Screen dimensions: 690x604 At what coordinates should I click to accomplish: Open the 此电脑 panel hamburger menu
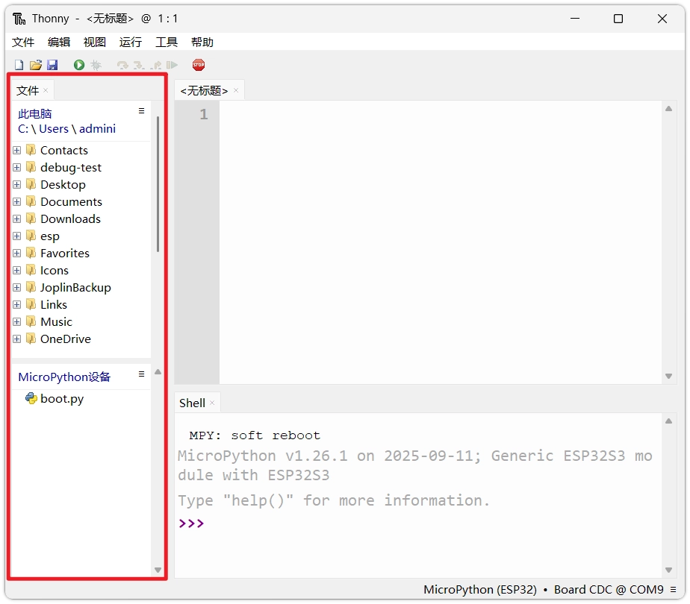click(141, 111)
